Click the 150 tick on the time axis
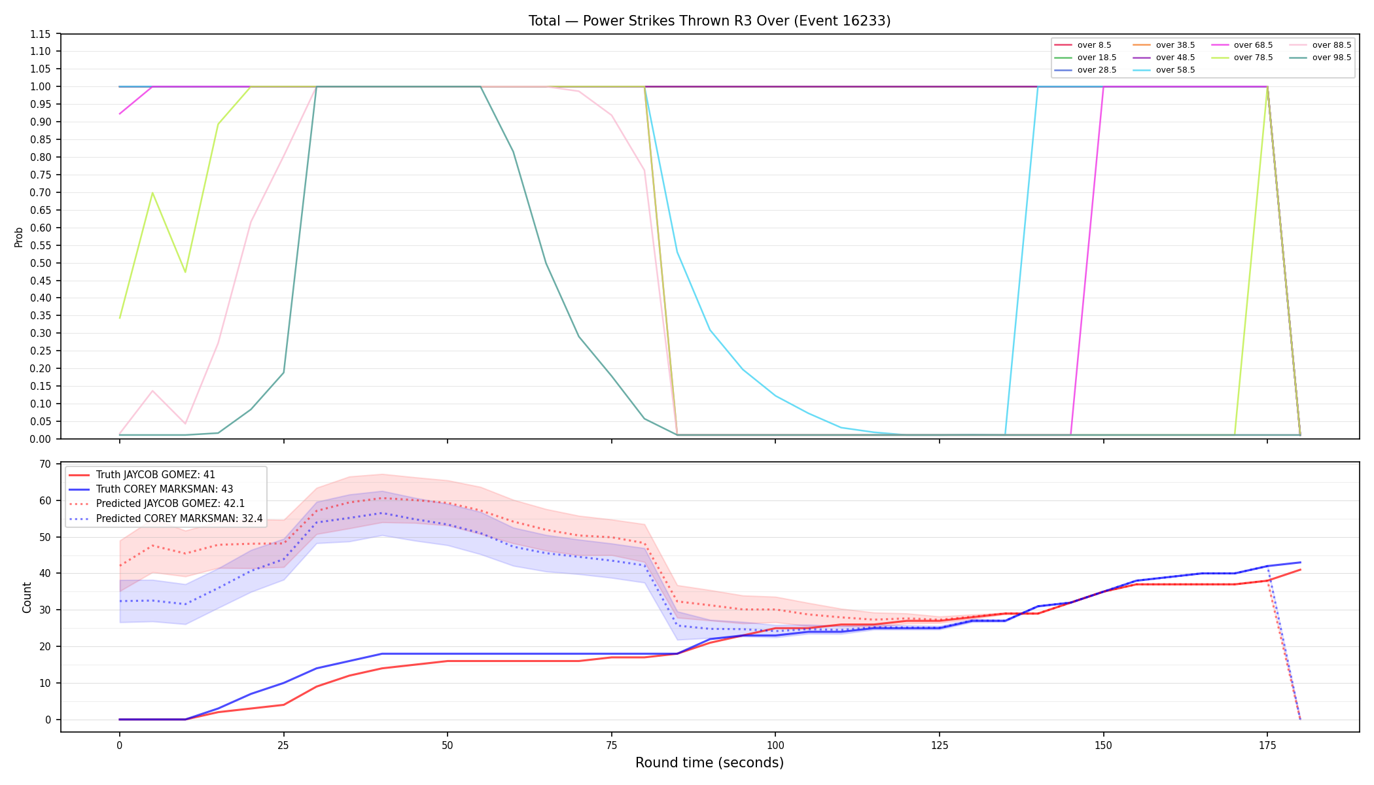1374x785 pixels. [x=1103, y=744]
